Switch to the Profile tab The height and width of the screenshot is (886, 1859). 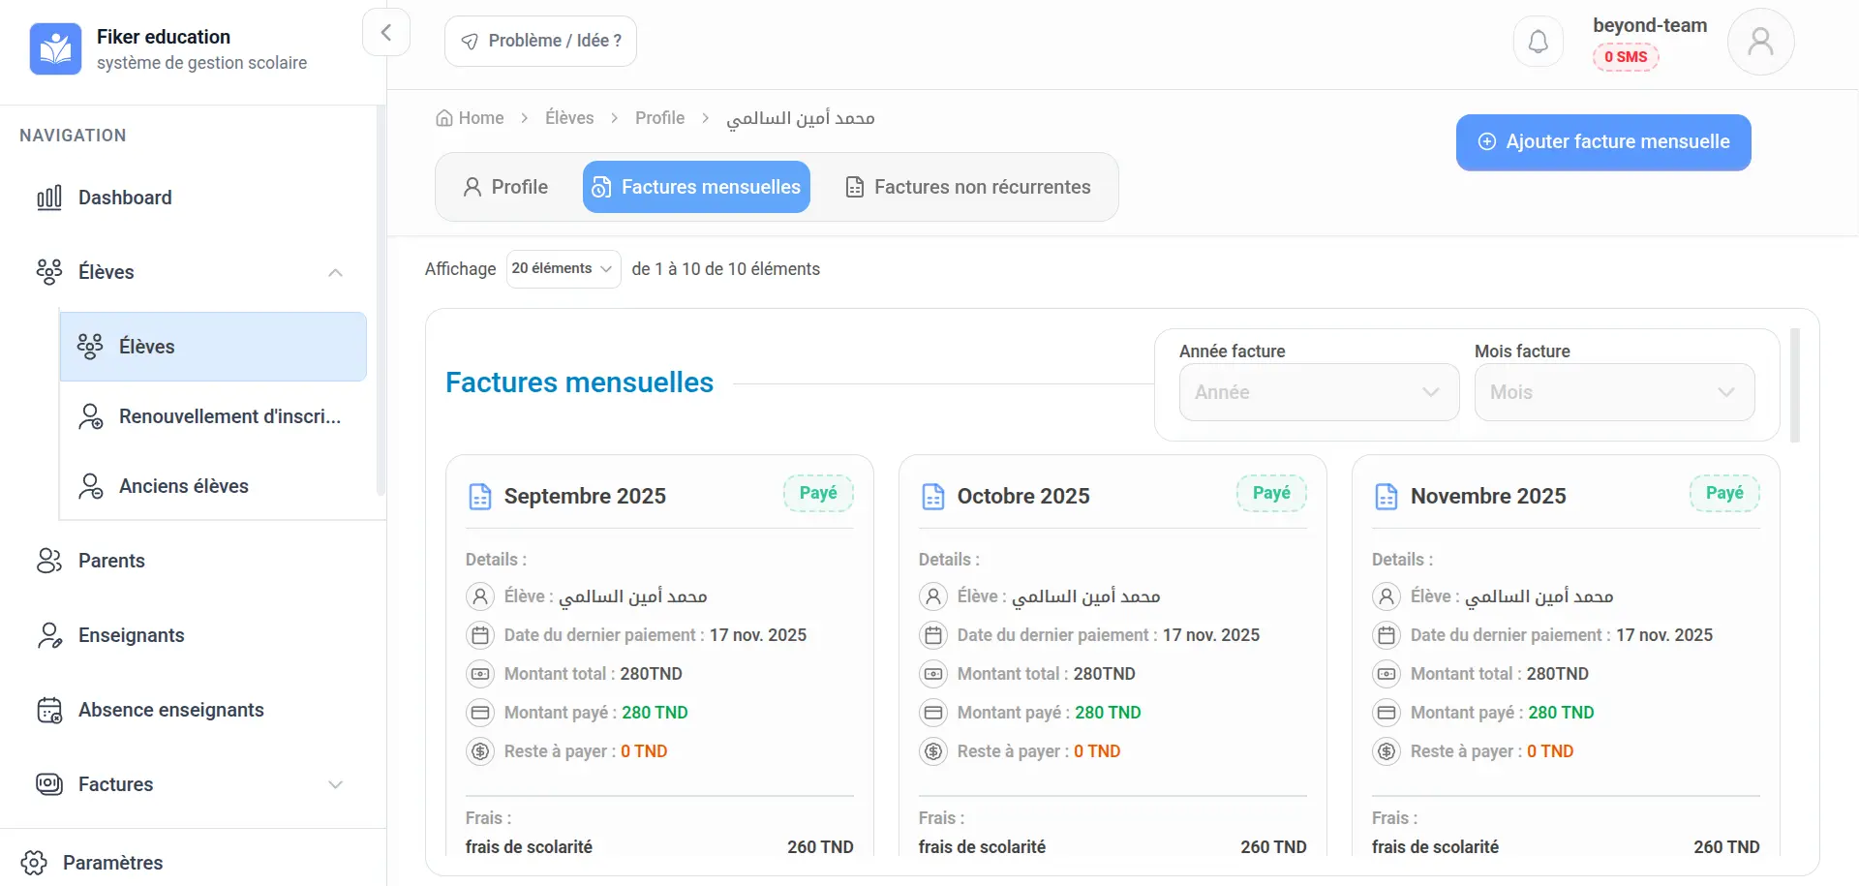[506, 187]
